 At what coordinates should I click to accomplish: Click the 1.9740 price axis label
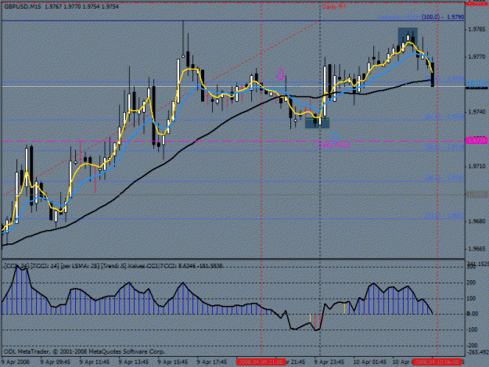point(476,112)
